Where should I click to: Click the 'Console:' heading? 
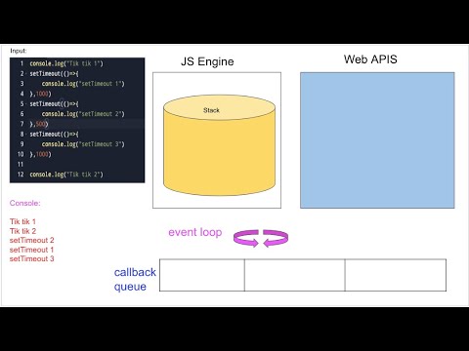(x=25, y=203)
